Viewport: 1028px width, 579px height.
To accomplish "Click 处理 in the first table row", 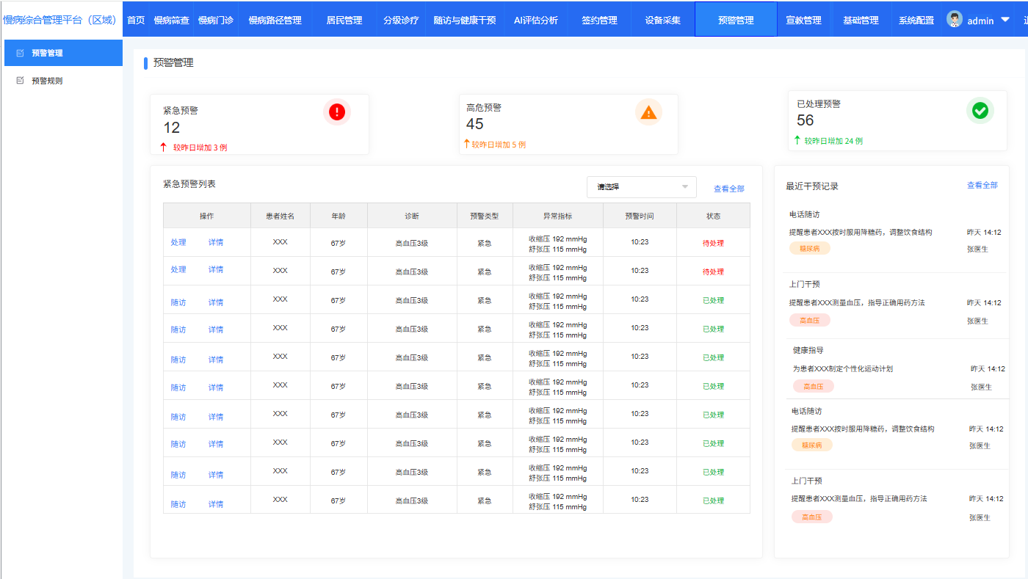I will click(178, 242).
